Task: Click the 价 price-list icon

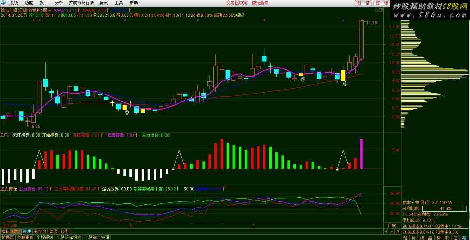Action: coord(414,238)
